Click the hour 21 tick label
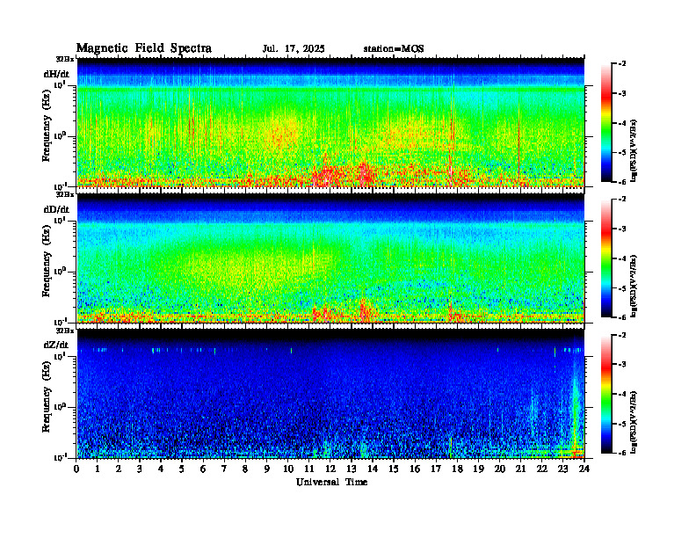The height and width of the screenshot is (538, 696). [520, 469]
